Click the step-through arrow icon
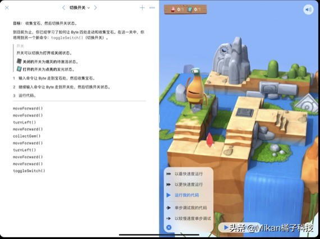Screen dimensions: 320x239 [x=168, y=208]
